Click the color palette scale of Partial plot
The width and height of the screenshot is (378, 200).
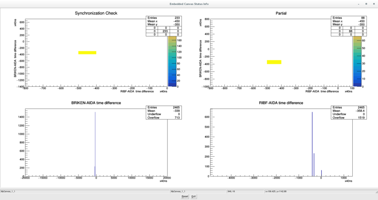tap(357, 62)
